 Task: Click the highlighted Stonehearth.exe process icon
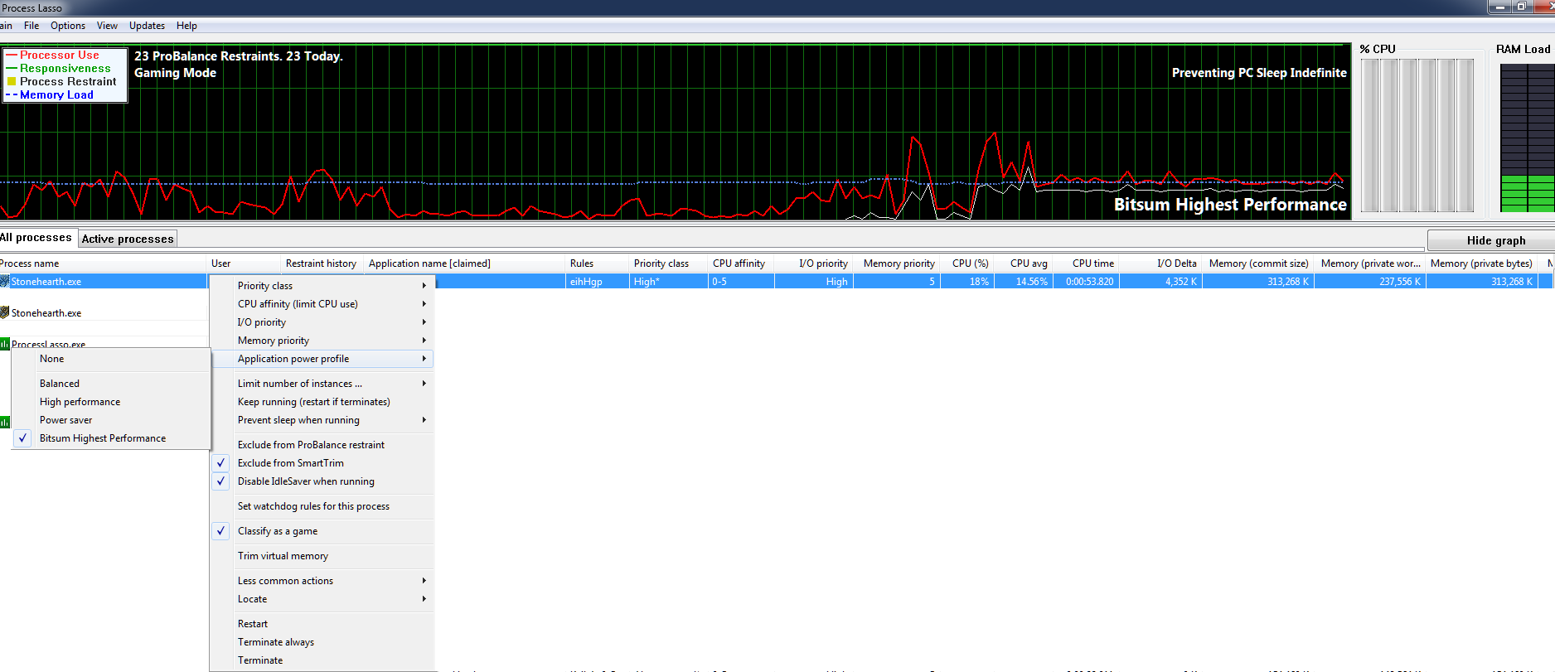(x=4, y=282)
